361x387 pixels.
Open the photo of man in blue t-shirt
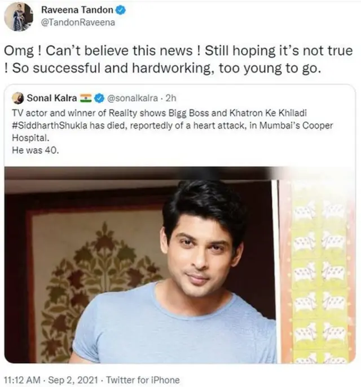click(x=180, y=265)
